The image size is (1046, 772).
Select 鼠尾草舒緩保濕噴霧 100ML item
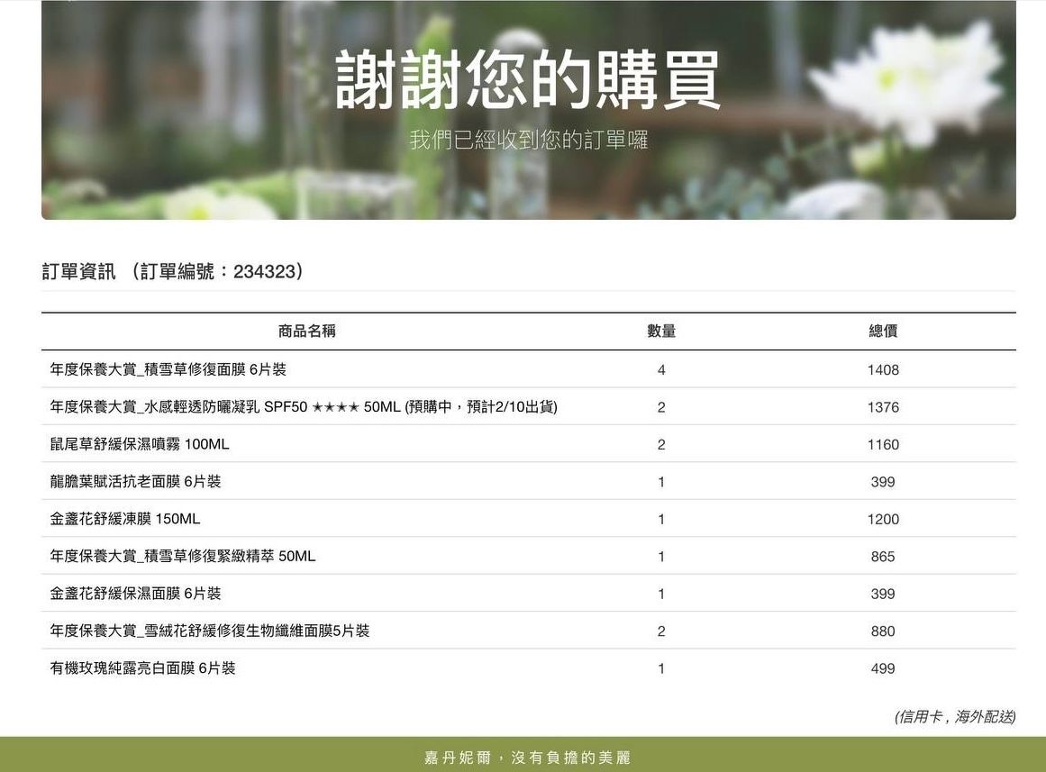pyautogui.click(x=140, y=444)
